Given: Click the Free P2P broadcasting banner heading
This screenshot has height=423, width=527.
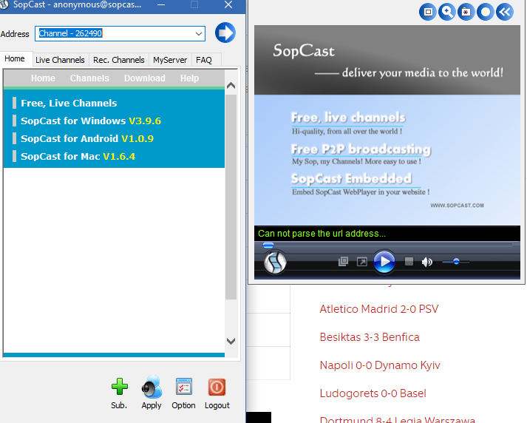Looking at the screenshot, I should 361,149.
